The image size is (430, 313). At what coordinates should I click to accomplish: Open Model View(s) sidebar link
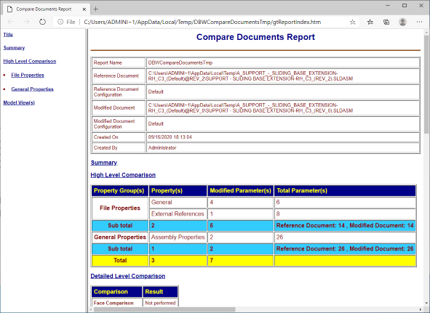pyautogui.click(x=19, y=102)
